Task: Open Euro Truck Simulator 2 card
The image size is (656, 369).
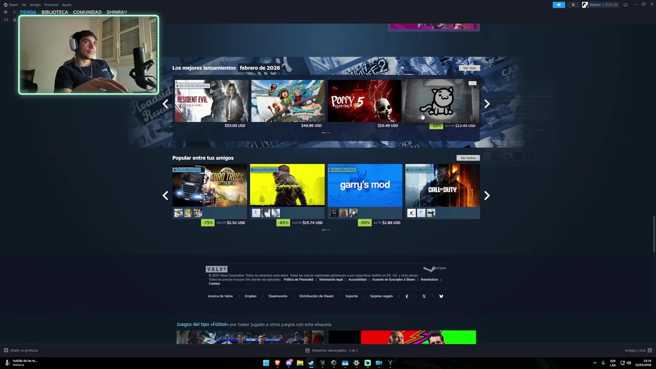Action: 210,185
